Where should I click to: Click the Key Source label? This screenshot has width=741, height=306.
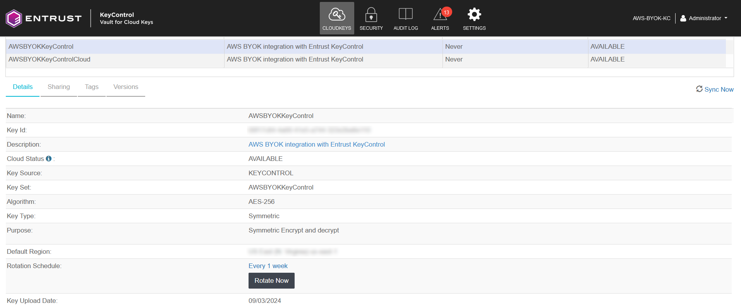[x=24, y=173]
